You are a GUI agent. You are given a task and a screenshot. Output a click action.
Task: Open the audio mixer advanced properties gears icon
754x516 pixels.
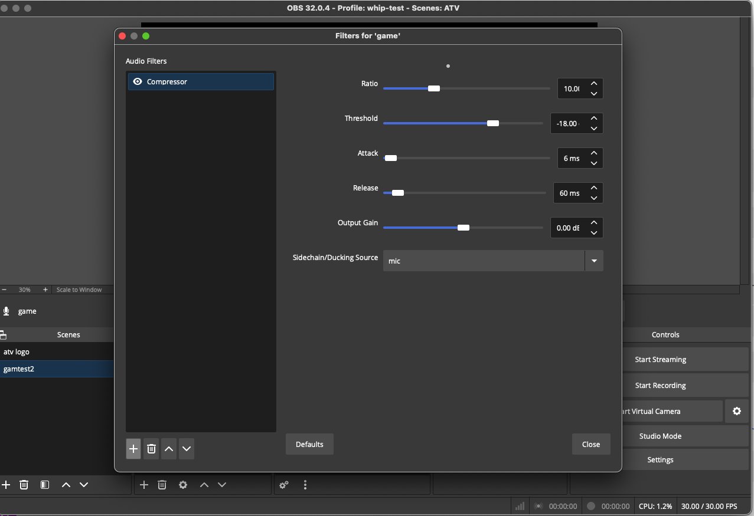click(x=284, y=485)
